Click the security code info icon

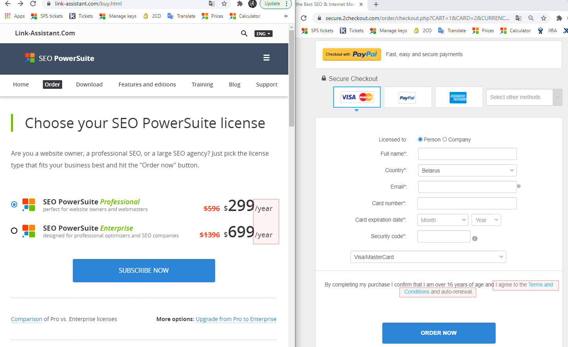(x=475, y=239)
